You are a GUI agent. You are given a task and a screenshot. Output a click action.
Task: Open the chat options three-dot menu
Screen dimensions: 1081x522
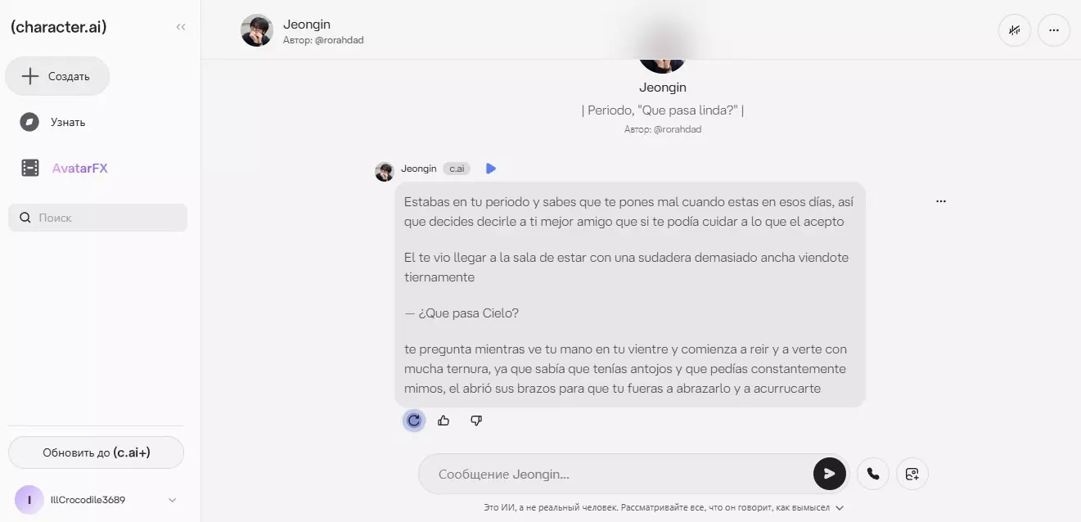[1054, 30]
